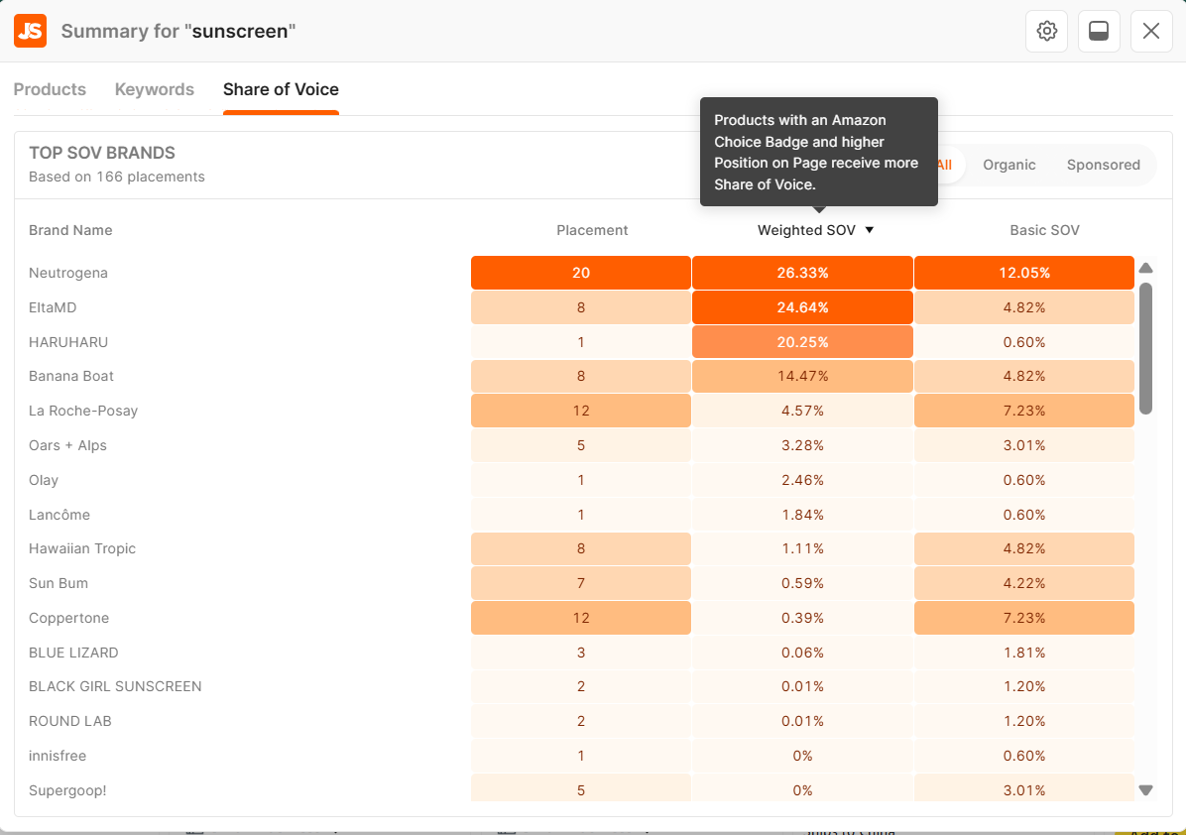Click the vertical scrollbar thumb
The image size is (1186, 835).
tap(1145, 347)
